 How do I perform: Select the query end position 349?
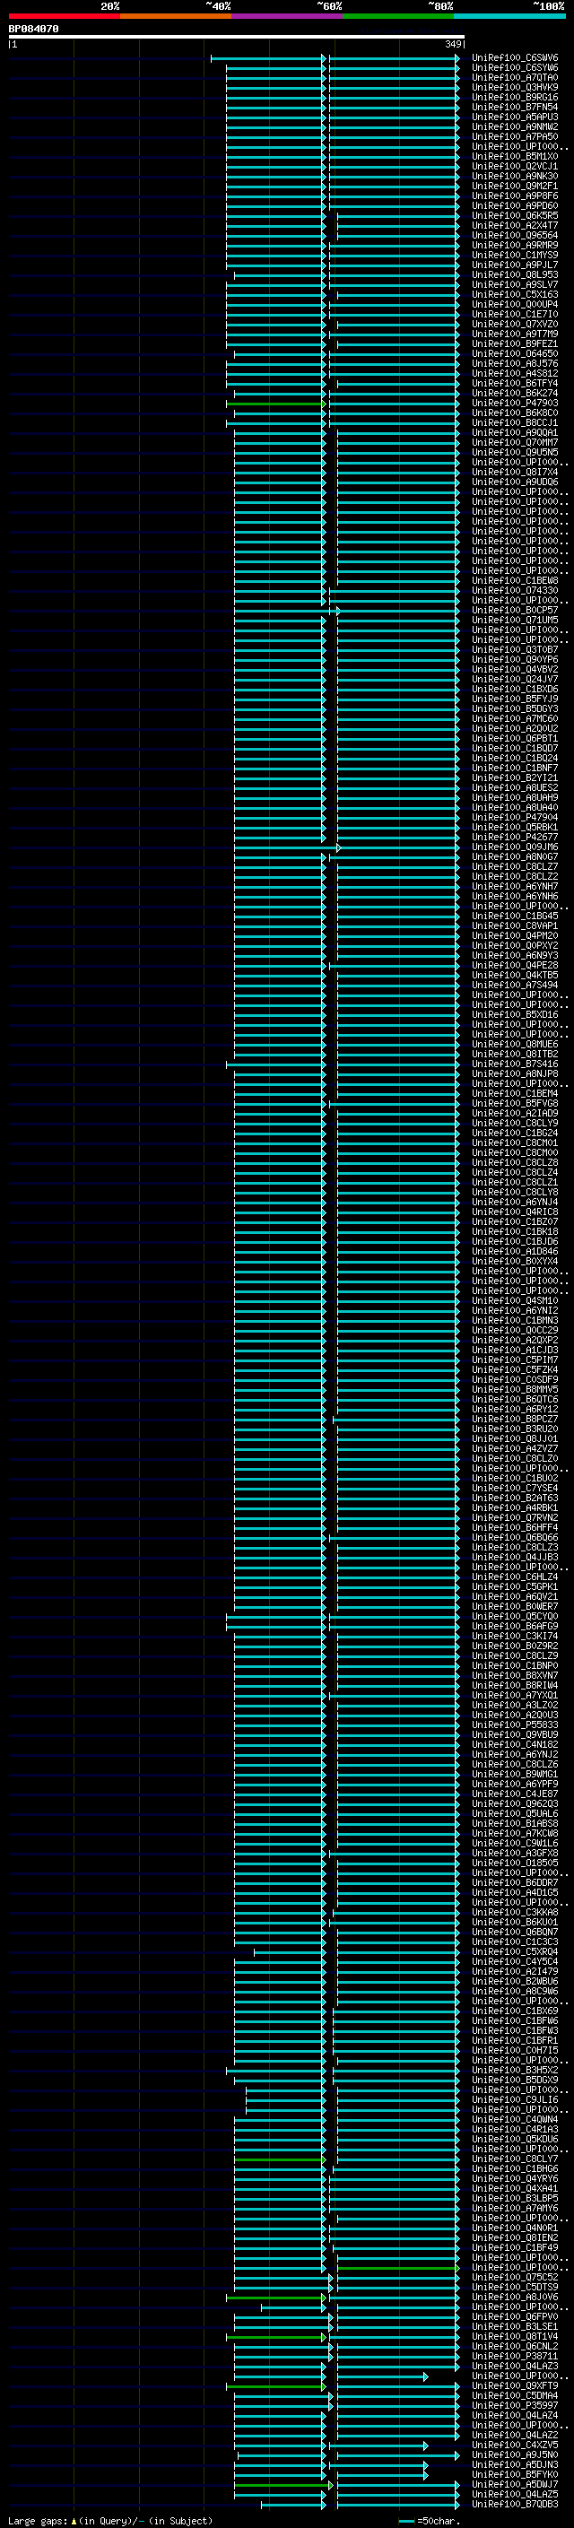[453, 44]
